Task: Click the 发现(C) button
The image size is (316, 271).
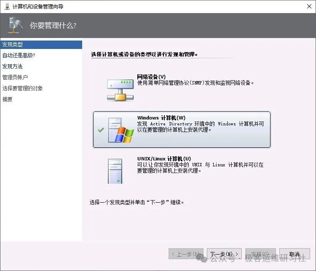Action: (x=260, y=254)
